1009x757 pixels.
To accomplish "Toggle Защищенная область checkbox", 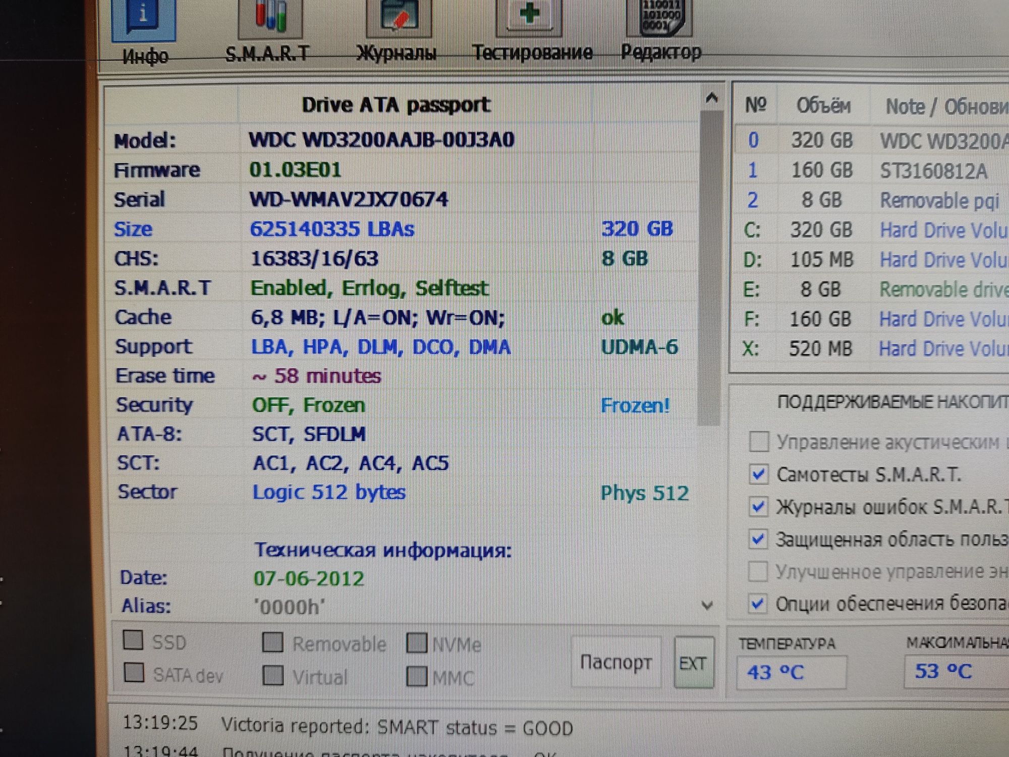I will pos(757,538).
